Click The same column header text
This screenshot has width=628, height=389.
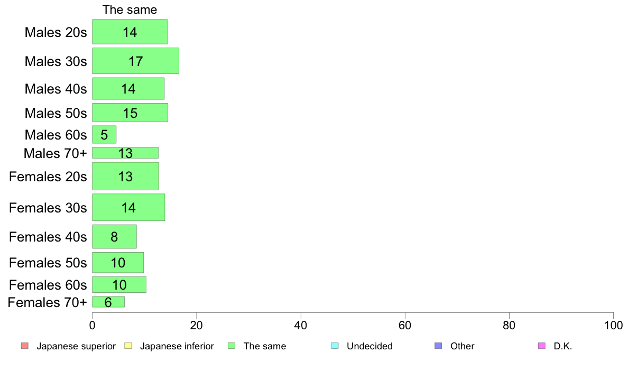tap(130, 10)
